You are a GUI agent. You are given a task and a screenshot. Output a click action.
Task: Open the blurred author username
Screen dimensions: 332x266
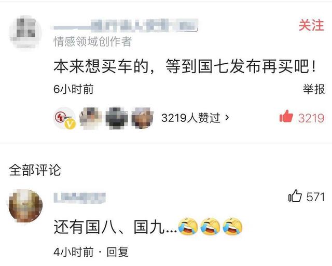coord(126,25)
